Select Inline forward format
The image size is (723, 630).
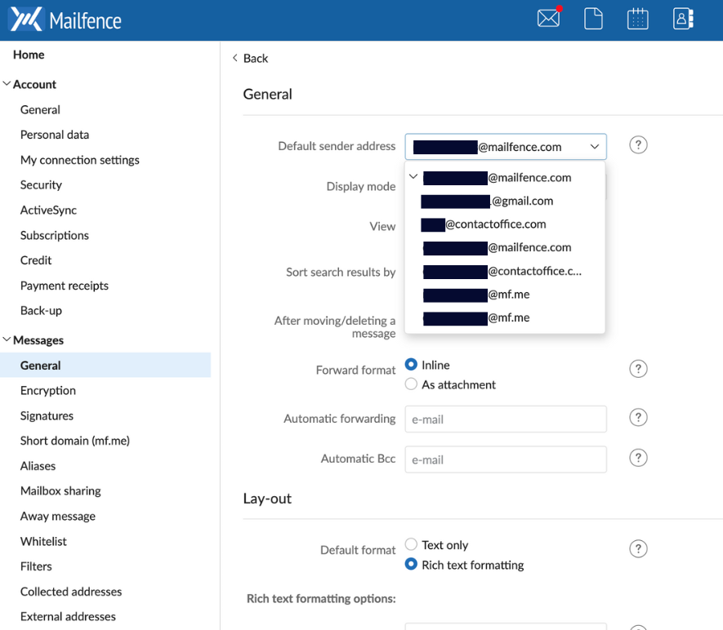(x=411, y=364)
